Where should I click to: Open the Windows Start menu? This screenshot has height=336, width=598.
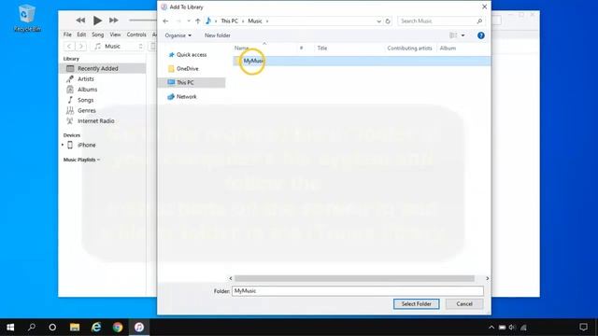10,328
